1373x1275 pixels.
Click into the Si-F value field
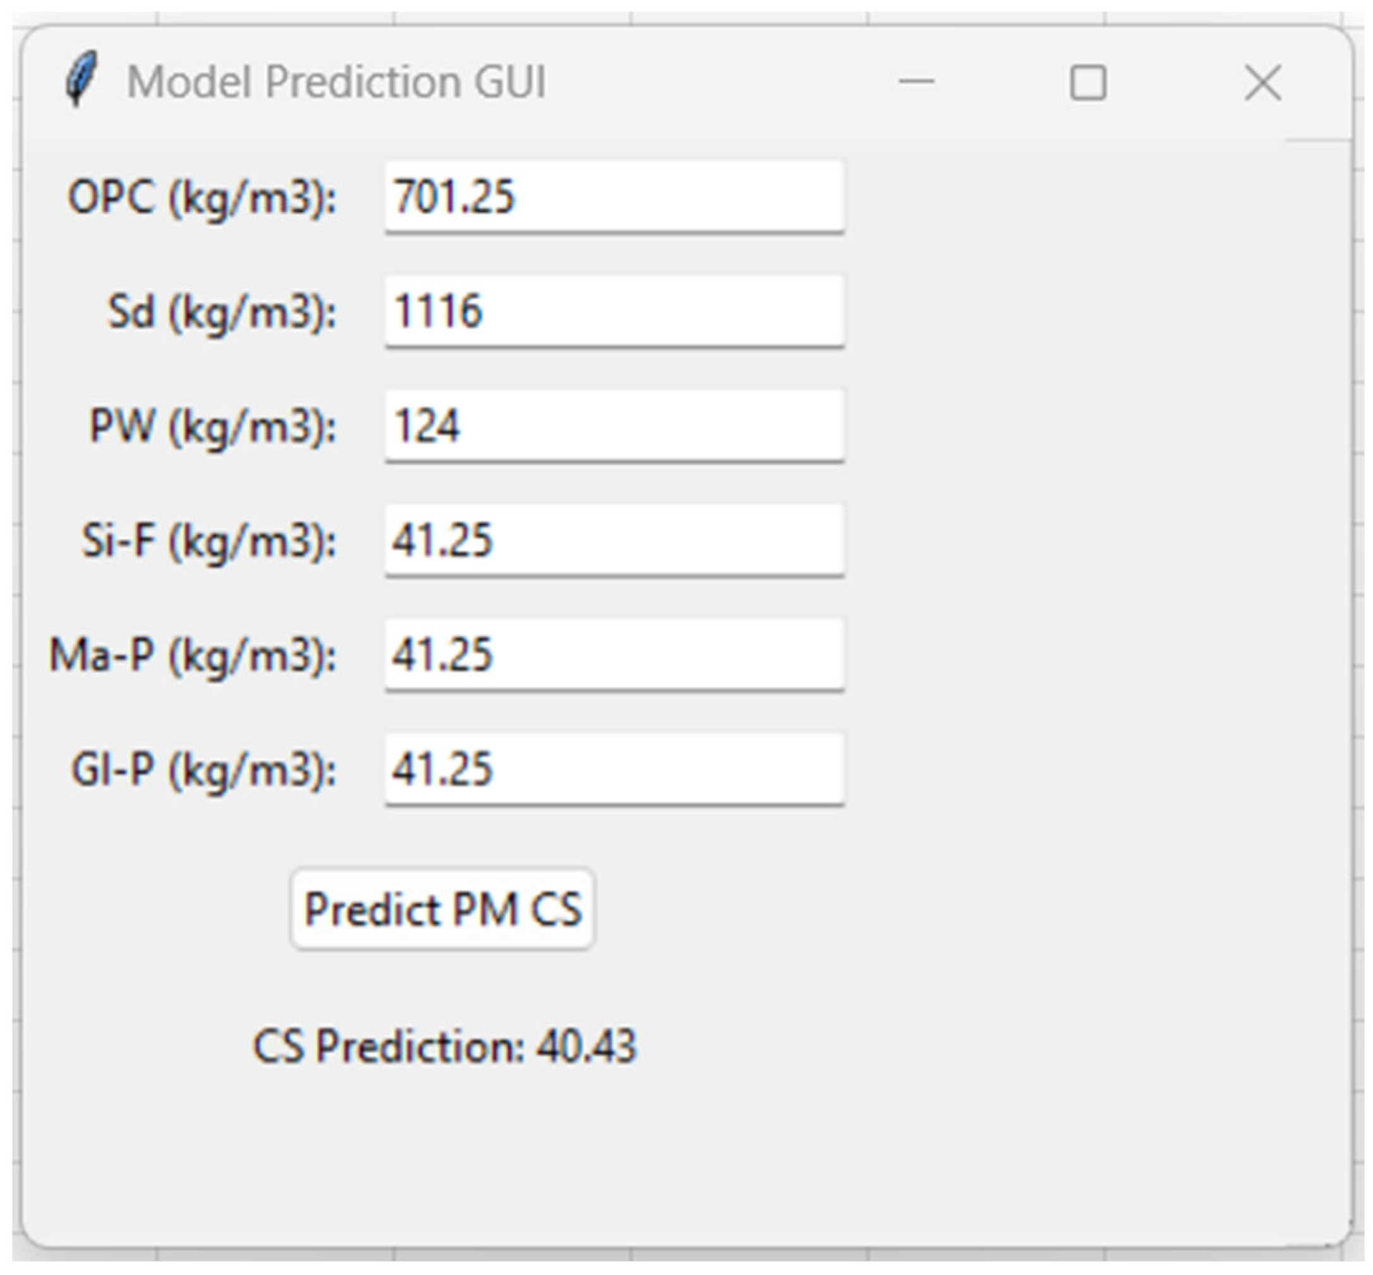(614, 540)
